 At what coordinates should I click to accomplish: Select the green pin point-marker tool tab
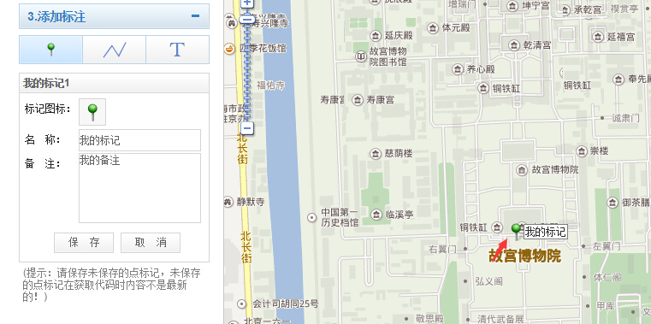coord(50,50)
